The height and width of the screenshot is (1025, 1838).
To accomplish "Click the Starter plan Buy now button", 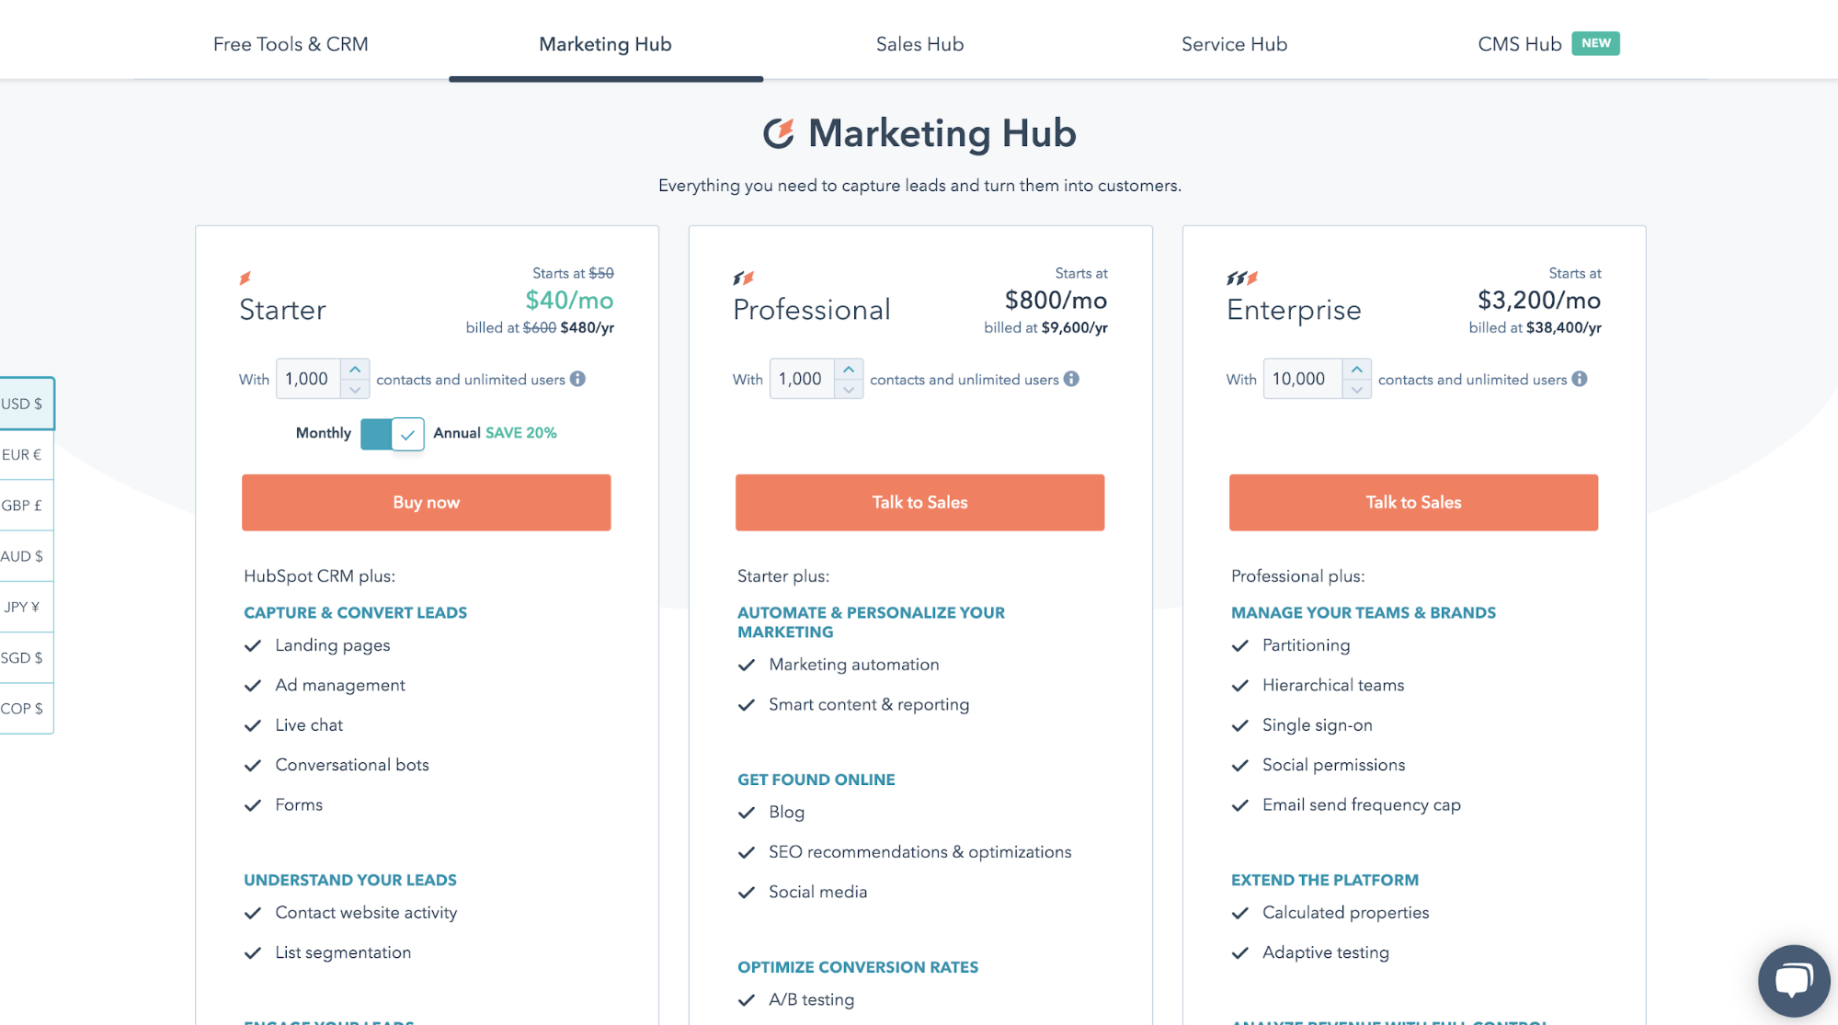I will click(x=427, y=501).
